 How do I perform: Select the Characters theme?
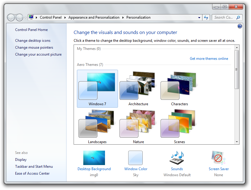pos(179,89)
